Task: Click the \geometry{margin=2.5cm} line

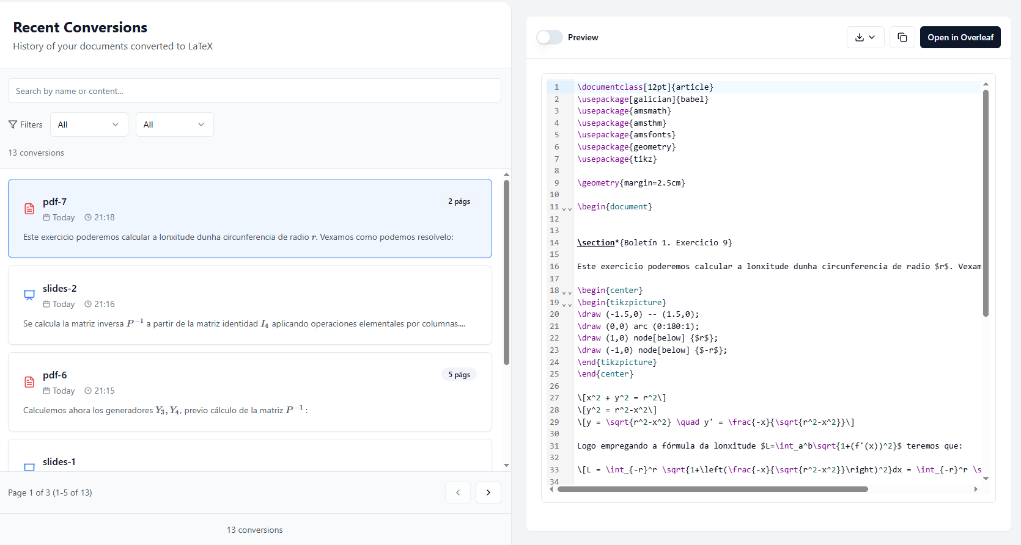Action: (631, 183)
